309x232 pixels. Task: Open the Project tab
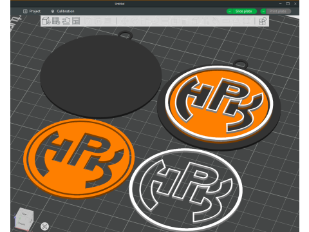(32, 11)
